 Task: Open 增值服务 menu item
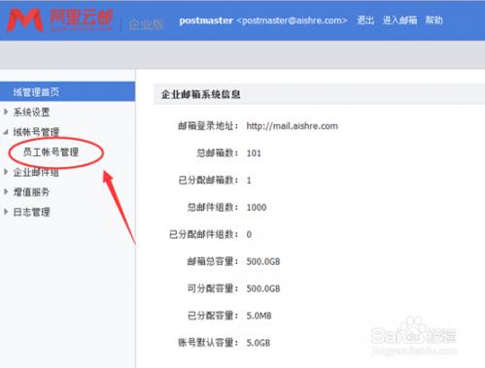(x=31, y=192)
